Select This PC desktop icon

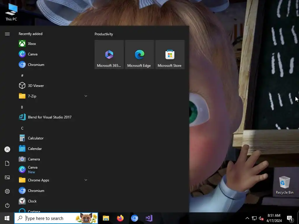point(11,12)
